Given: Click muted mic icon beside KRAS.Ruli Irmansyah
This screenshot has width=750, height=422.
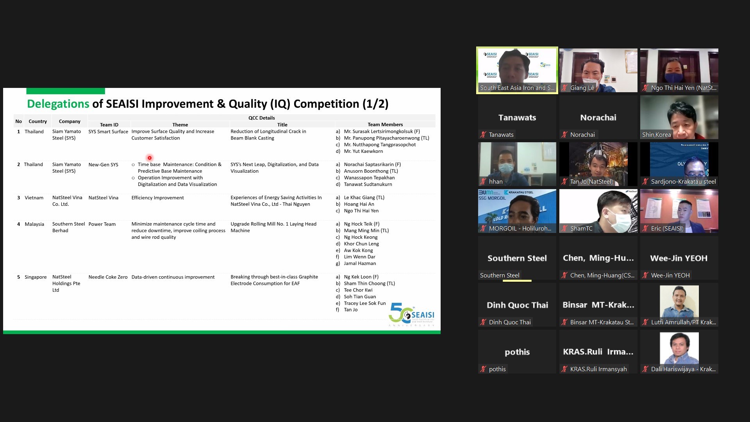Looking at the screenshot, I should click(564, 369).
